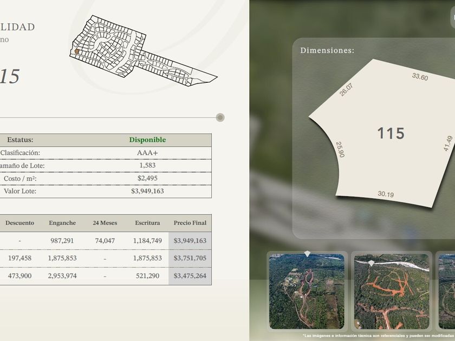Click the Enganche value '1,875,853'
Viewport: 455px width, 341px height.
click(62, 258)
